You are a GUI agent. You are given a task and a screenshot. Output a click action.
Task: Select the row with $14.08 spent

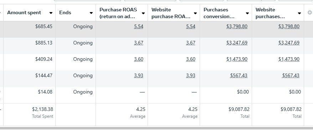tap(156, 95)
